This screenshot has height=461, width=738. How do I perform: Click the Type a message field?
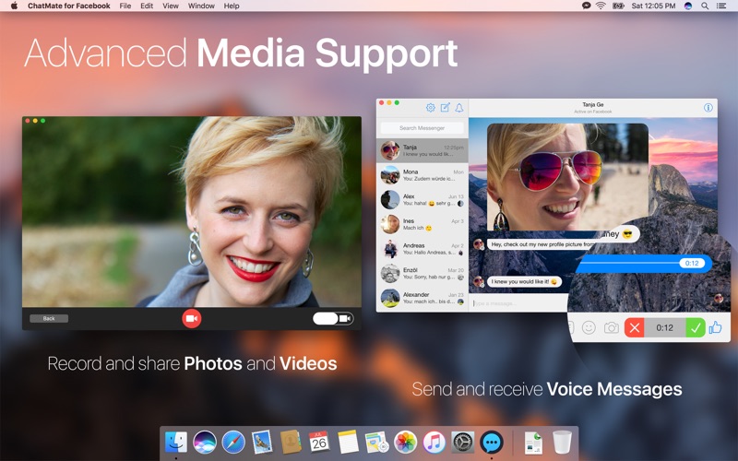point(518,303)
